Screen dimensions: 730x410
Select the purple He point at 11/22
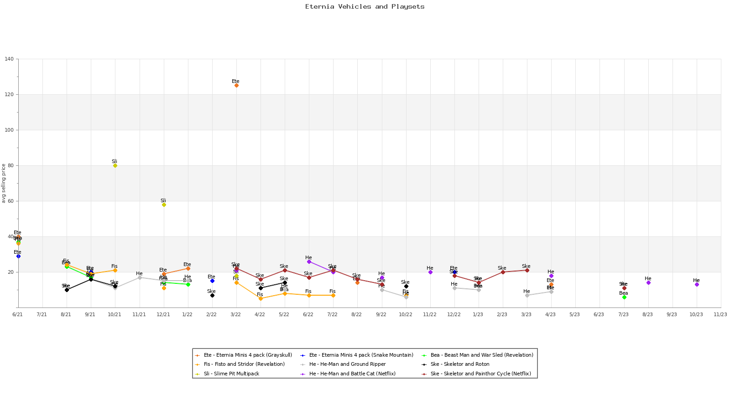430,272
